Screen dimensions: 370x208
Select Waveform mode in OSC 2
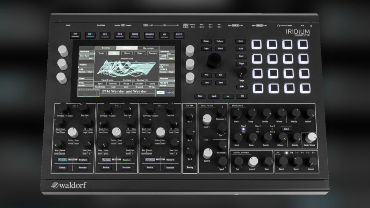pyautogui.click(x=126, y=160)
